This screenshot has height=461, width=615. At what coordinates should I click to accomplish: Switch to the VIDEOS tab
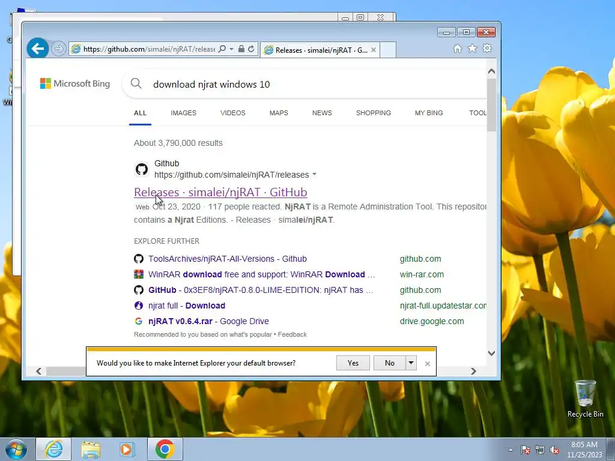[x=233, y=113]
